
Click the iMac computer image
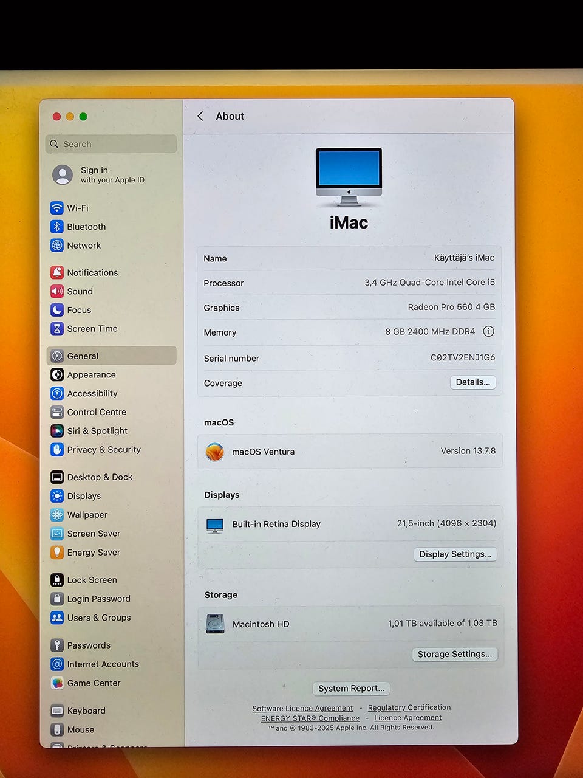tap(349, 177)
